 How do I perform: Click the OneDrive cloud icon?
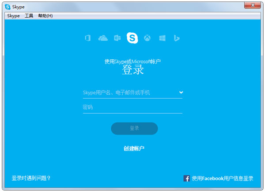(103, 38)
